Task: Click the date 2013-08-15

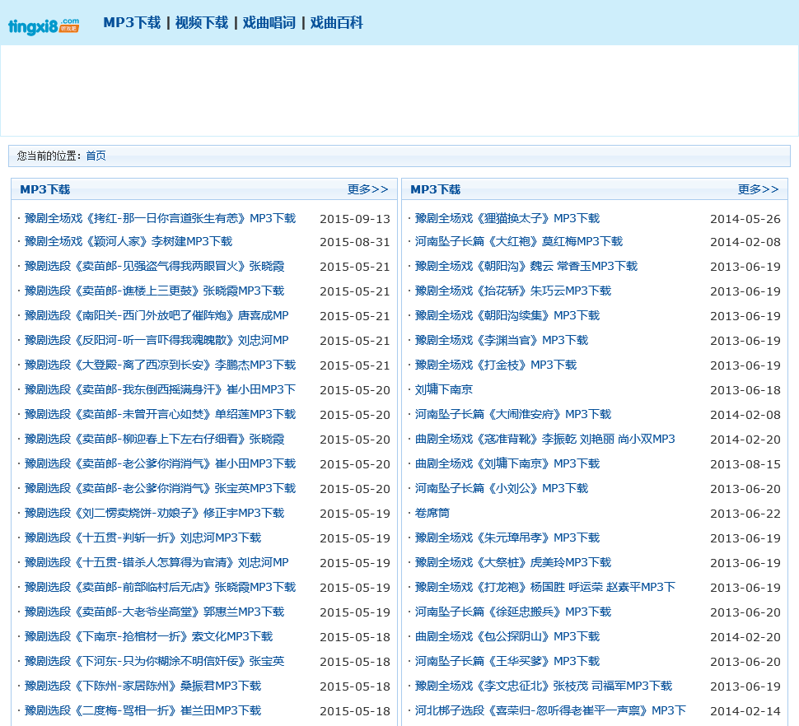Action: click(x=745, y=464)
